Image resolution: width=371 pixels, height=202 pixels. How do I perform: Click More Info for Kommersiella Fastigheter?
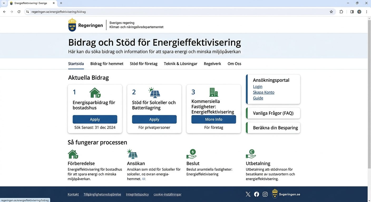214,119
